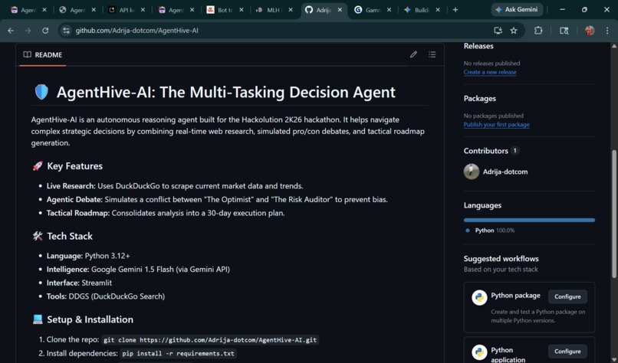
Task: Click the pip install requirements command
Action: 178,354
